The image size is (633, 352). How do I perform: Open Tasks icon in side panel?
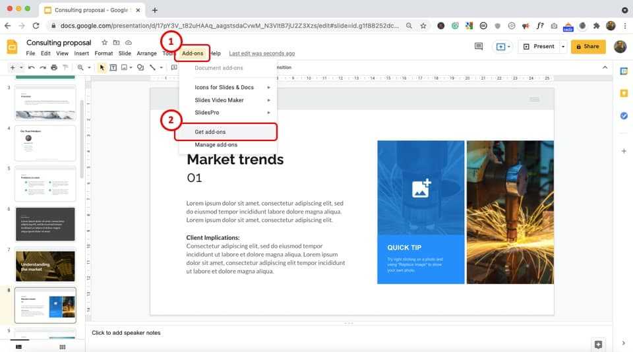coord(624,116)
